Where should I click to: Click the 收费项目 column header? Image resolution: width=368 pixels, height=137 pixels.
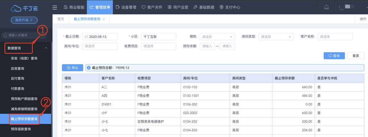pos(158,78)
